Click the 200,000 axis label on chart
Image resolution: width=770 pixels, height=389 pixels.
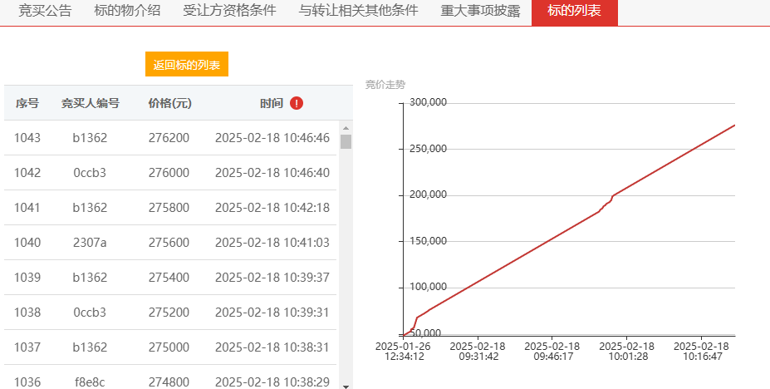click(x=429, y=194)
